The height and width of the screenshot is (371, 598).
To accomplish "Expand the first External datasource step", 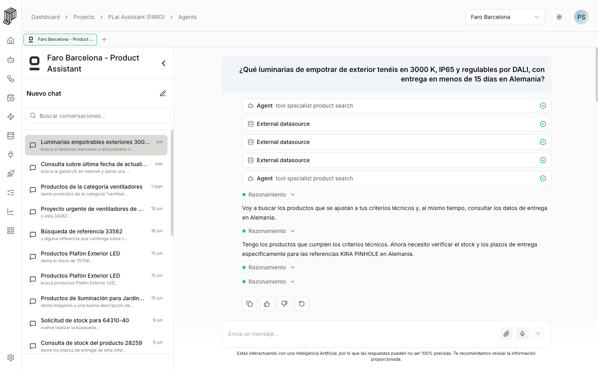I will pyautogui.click(x=396, y=124).
